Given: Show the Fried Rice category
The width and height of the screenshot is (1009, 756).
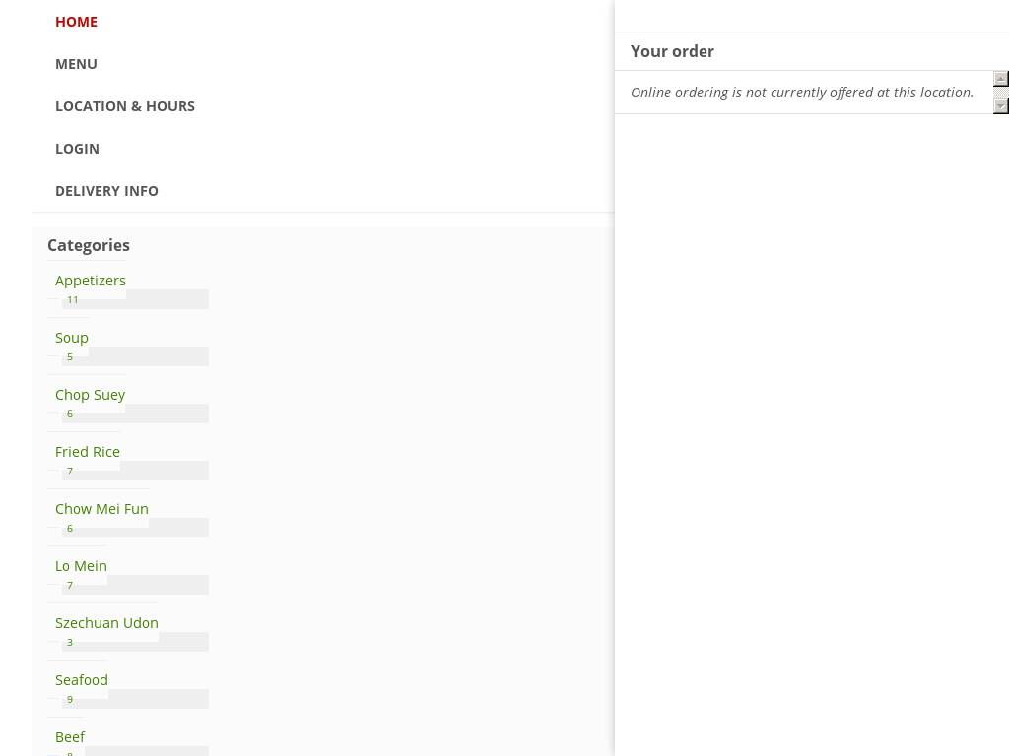Looking at the screenshot, I should [88, 452].
